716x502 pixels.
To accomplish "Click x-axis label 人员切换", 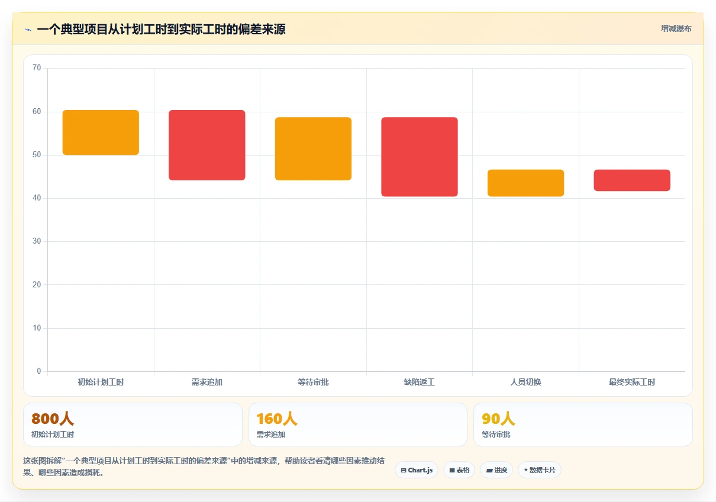I will pyautogui.click(x=525, y=382).
